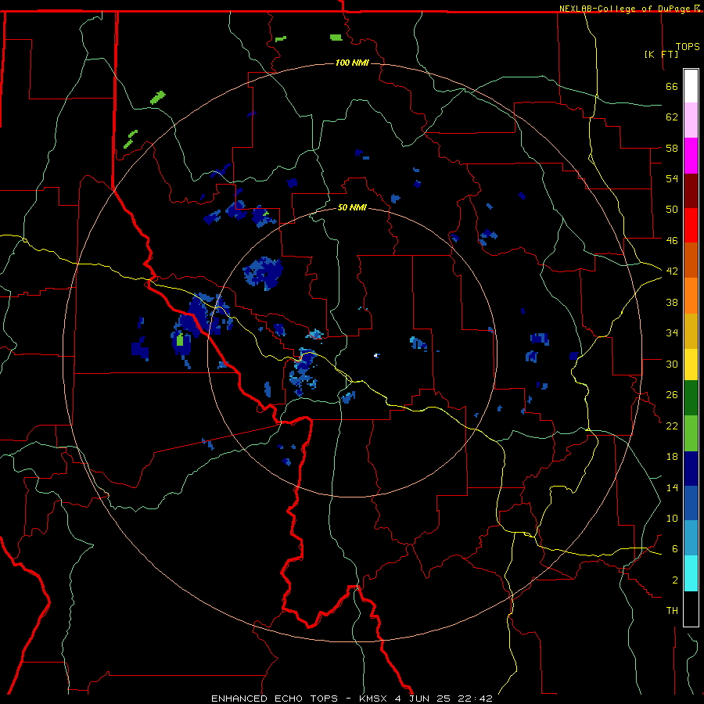Click the legend value 10
Screen dimensions: 704x704
672,519
